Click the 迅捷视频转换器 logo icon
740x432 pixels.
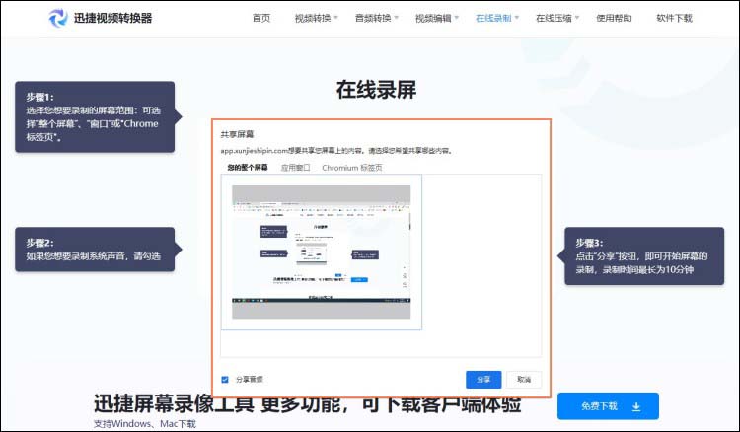(58, 18)
